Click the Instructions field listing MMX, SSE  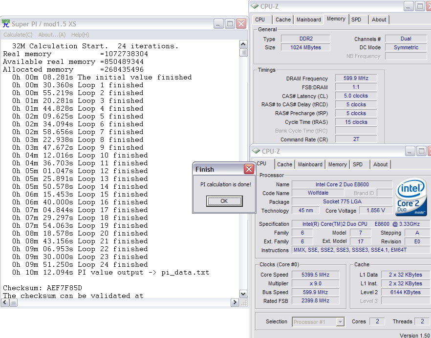click(361, 250)
